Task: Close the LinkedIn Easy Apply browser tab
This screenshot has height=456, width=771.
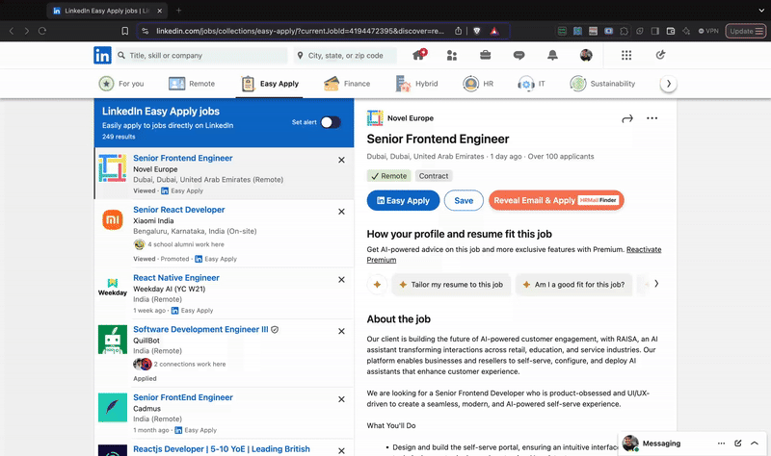Action: coord(159,11)
